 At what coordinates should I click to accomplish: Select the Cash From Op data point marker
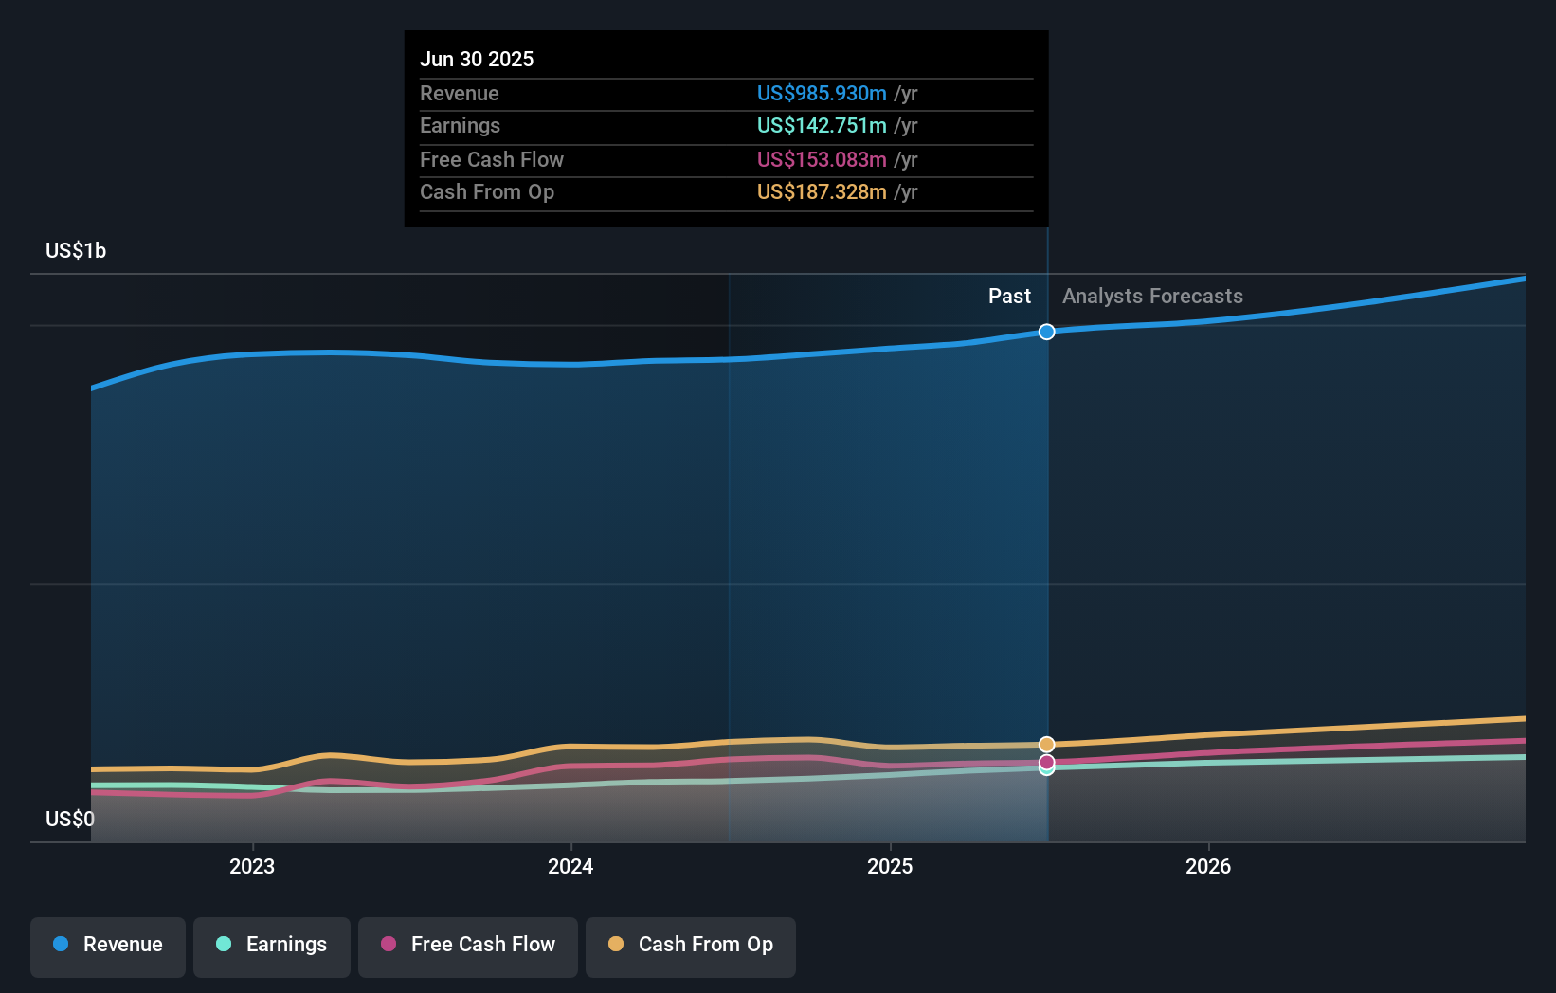pos(1046,745)
